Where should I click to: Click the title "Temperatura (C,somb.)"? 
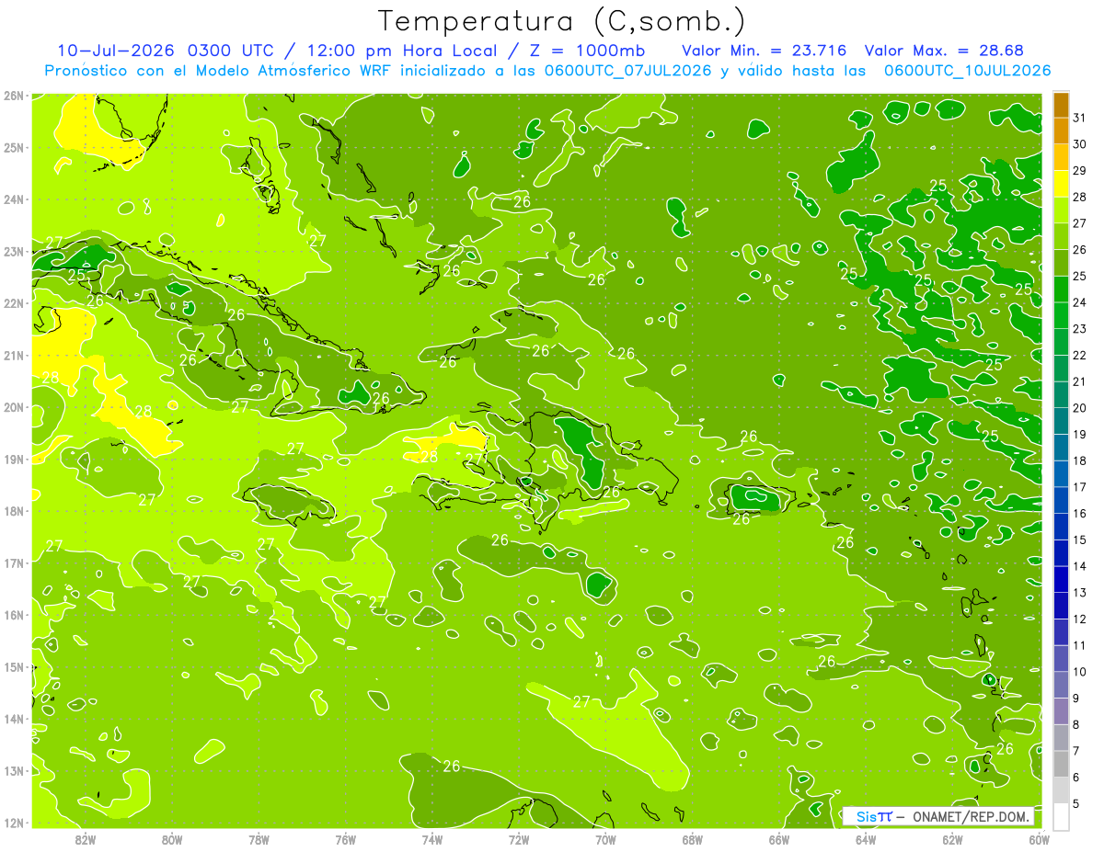[562, 22]
